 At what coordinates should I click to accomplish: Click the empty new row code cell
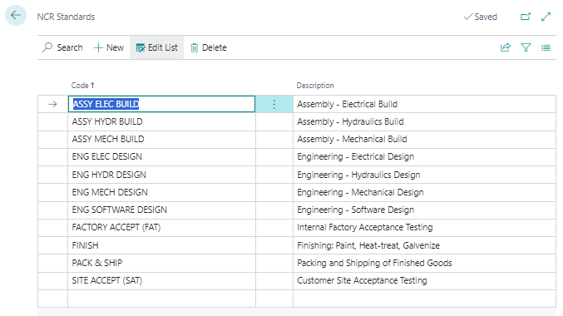tap(161, 299)
